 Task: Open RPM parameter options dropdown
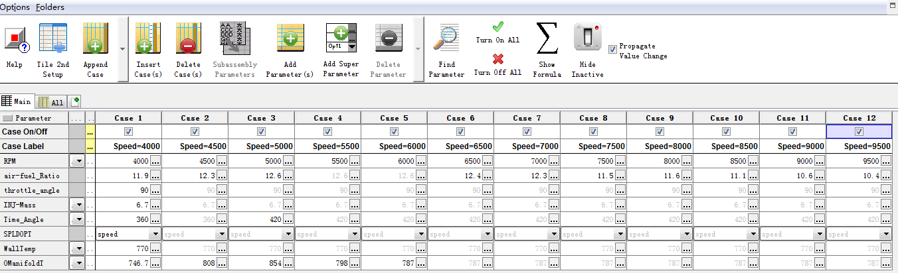pos(77,161)
